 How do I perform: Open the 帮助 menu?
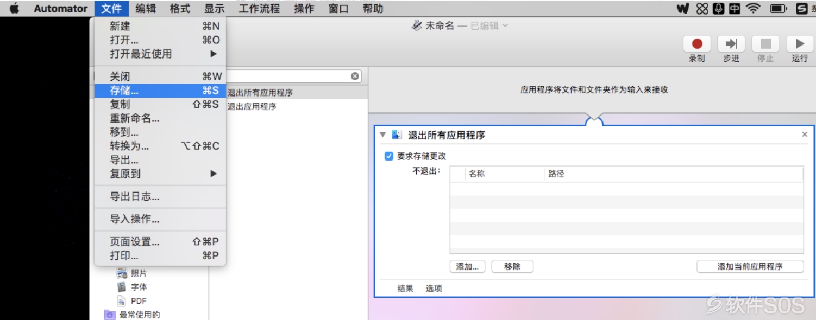(373, 8)
